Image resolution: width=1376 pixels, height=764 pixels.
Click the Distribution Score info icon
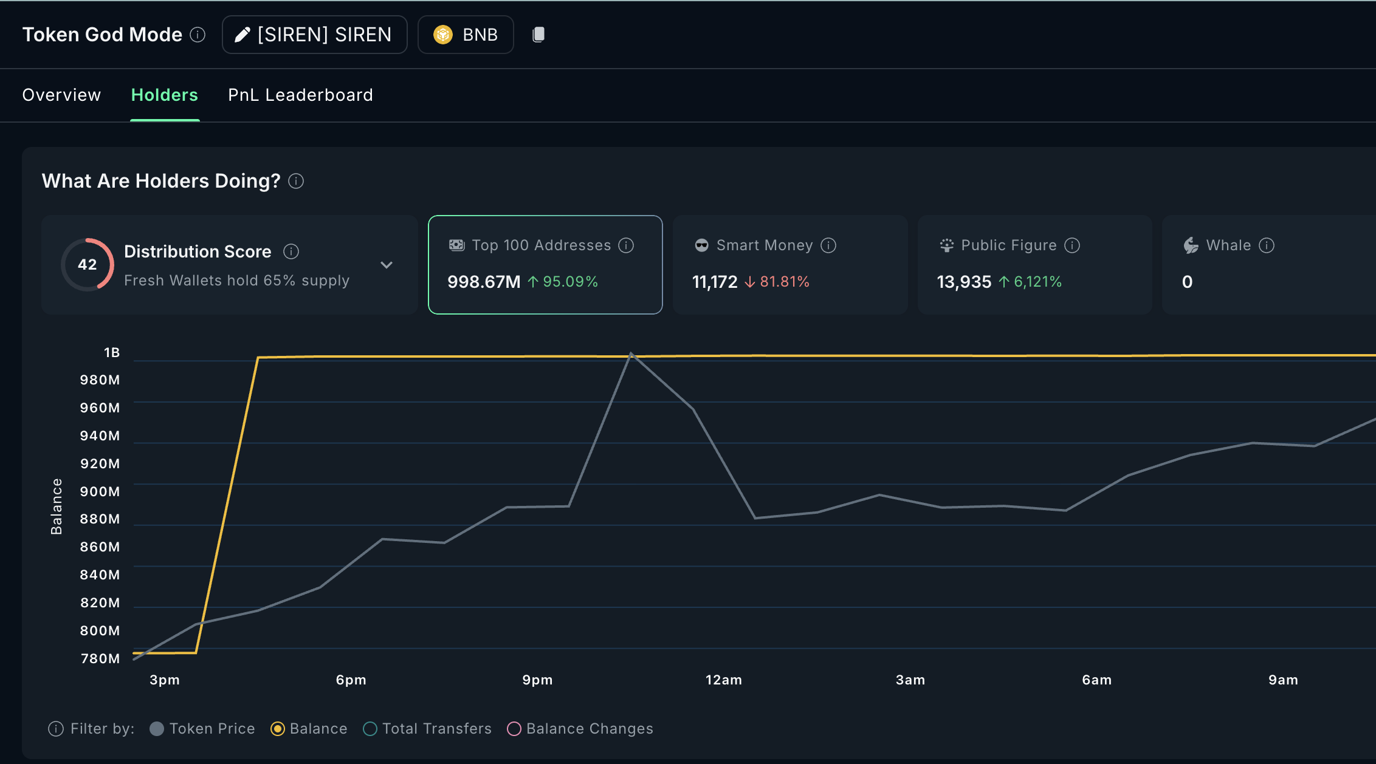[x=291, y=251]
